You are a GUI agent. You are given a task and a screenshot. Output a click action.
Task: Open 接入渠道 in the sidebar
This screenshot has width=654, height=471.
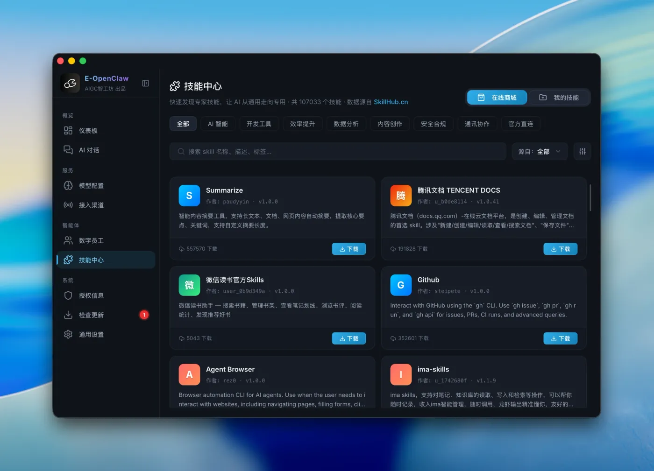point(106,205)
